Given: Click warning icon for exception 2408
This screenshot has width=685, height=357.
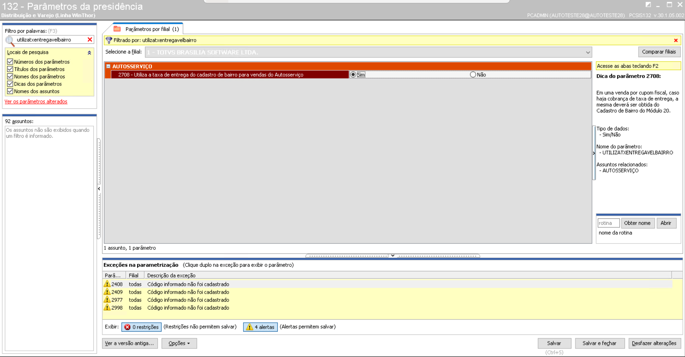Looking at the screenshot, I should click(107, 284).
